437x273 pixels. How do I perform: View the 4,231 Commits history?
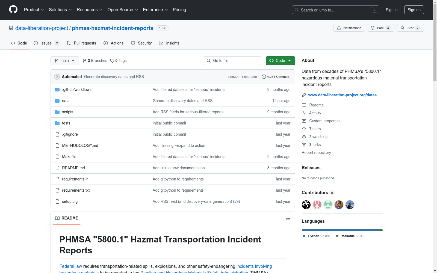tap(275, 77)
